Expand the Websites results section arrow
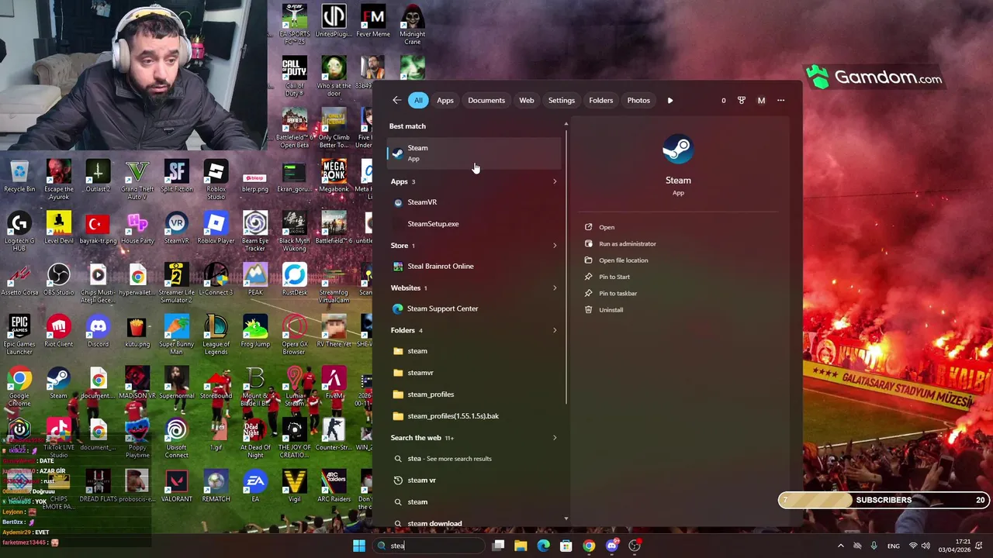The height and width of the screenshot is (558, 993). [x=554, y=288]
